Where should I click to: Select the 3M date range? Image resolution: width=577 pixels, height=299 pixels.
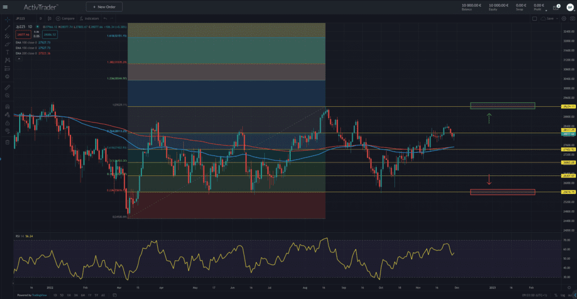pyautogui.click(x=76, y=295)
